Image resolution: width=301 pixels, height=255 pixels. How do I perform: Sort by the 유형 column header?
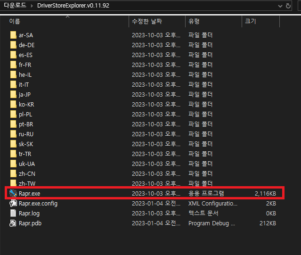click(194, 21)
